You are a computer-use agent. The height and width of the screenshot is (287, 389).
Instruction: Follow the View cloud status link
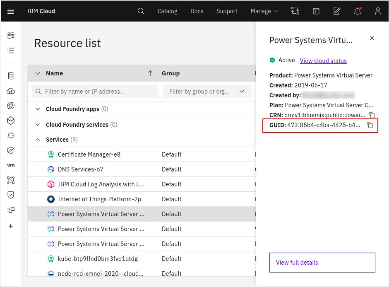click(323, 61)
